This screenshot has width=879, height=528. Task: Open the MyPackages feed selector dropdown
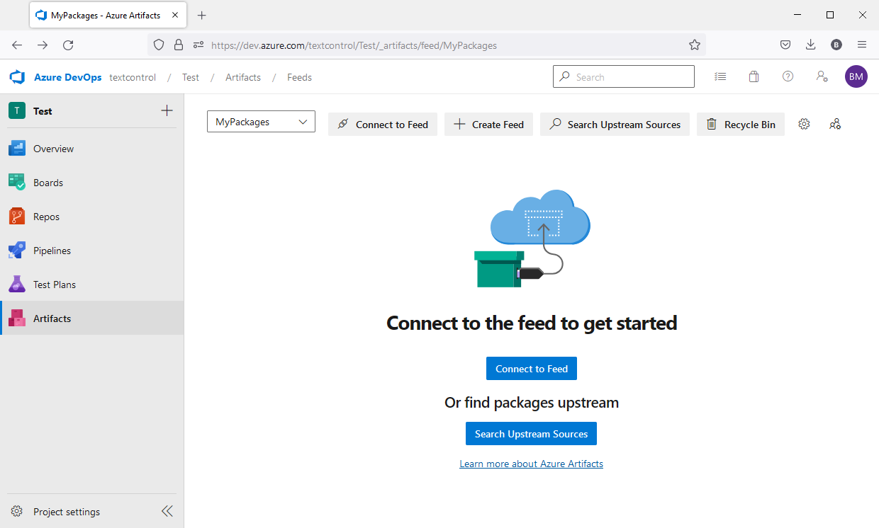[261, 121]
